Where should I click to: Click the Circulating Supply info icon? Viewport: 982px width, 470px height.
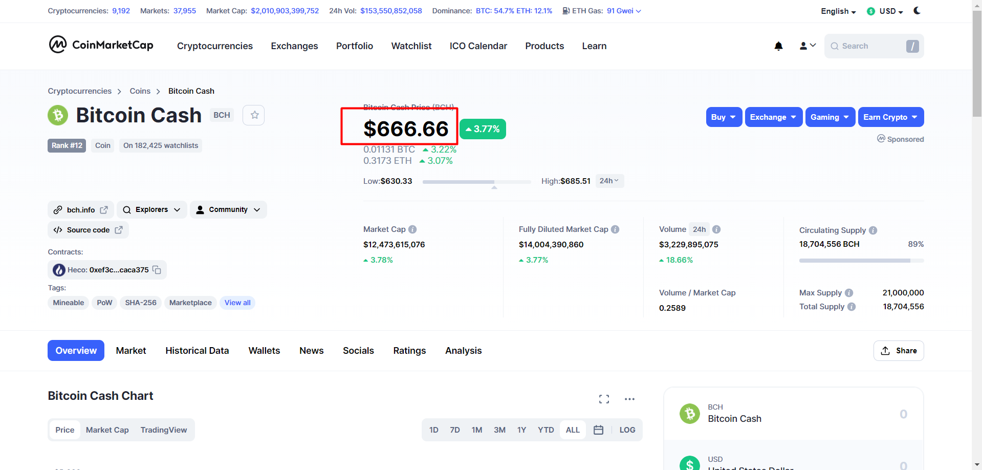click(873, 230)
